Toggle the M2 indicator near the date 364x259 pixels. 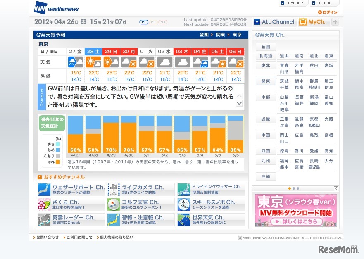click(153, 22)
